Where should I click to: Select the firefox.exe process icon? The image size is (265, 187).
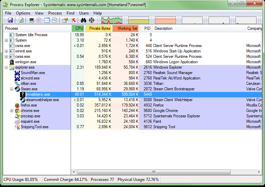click(17, 105)
